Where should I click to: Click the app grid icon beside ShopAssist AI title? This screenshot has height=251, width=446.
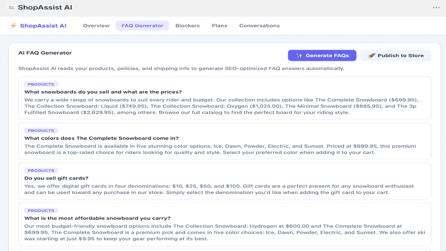pos(11,8)
